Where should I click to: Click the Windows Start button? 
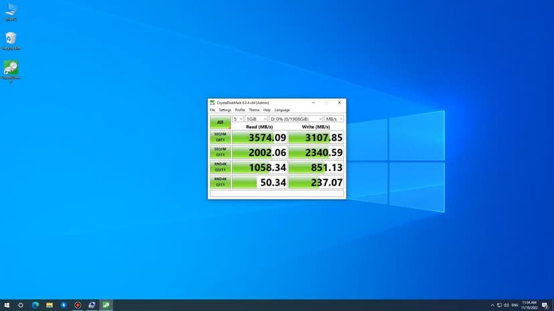coord(7,305)
